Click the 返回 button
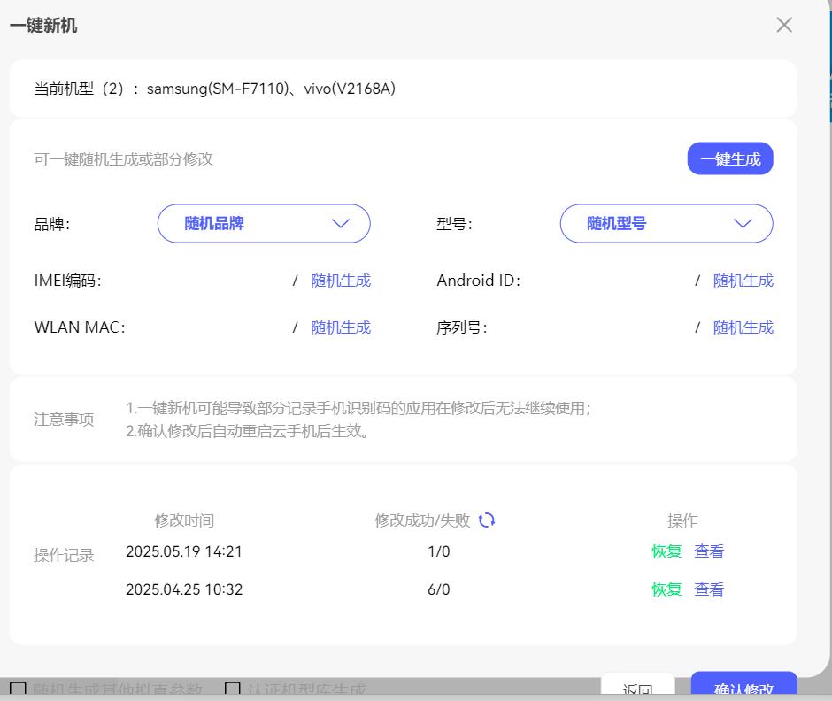832x701 pixels. coord(637,689)
